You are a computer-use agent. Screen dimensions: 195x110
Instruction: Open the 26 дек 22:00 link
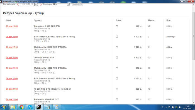click(12, 58)
